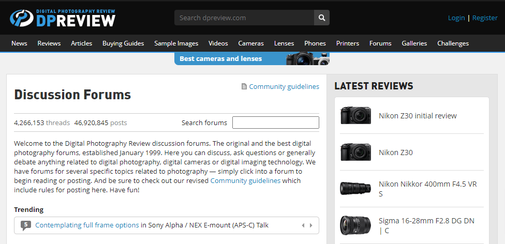Click the Trending label
Image resolution: width=505 pixels, height=244 pixels.
(x=28, y=209)
